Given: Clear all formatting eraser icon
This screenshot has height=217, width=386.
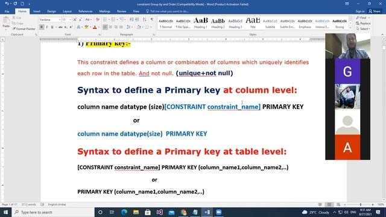Looking at the screenshot, I should [x=98, y=20].
